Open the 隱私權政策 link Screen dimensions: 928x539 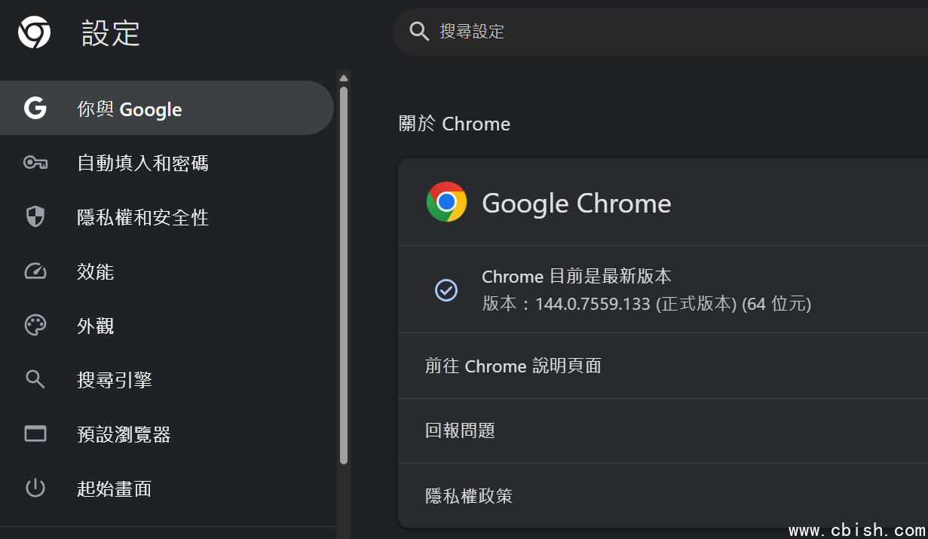click(x=469, y=496)
